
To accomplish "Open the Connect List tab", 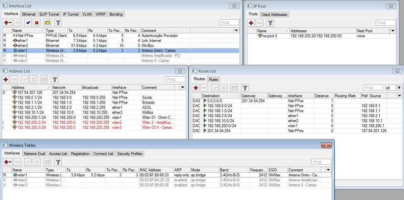I will click(x=104, y=154).
